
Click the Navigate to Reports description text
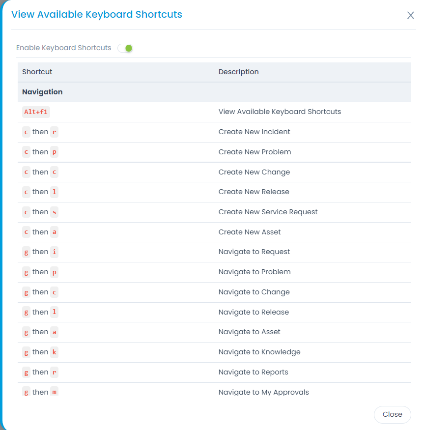click(253, 372)
